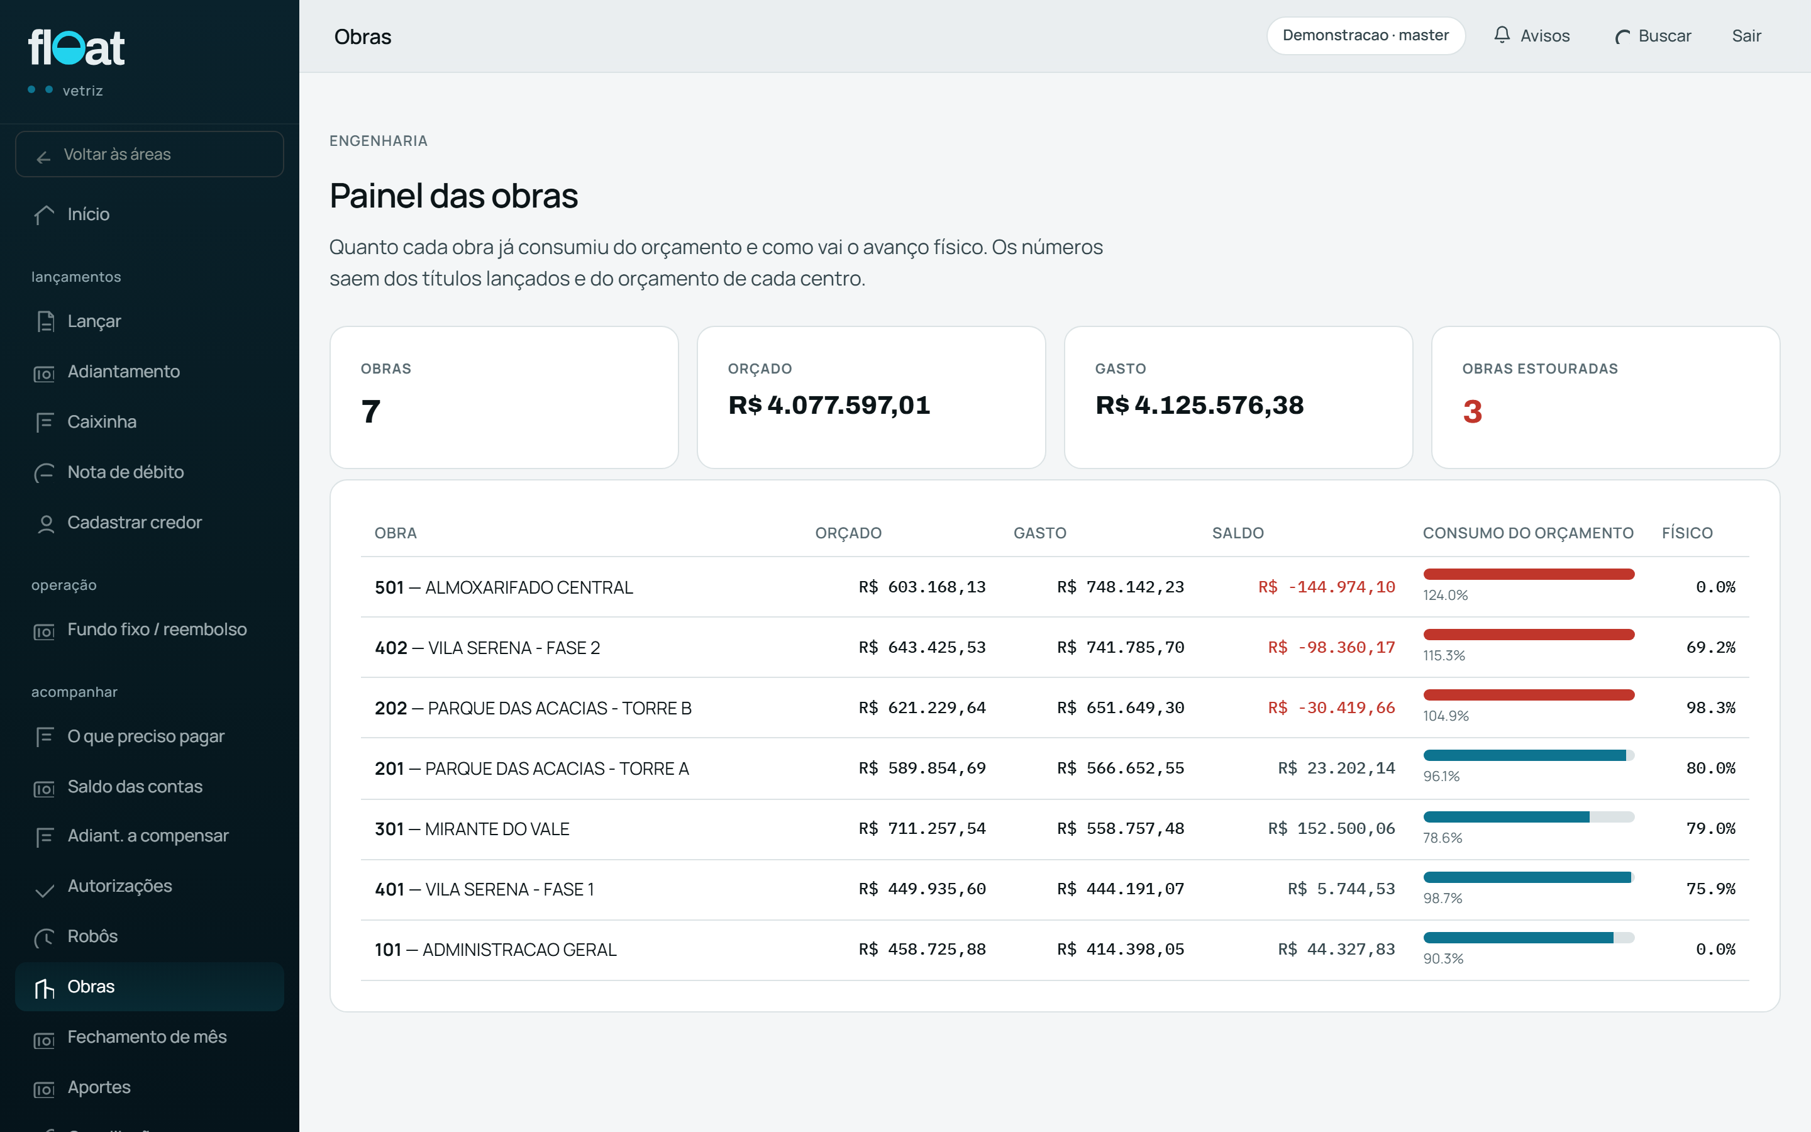Open Avisos notifications
Image resolution: width=1811 pixels, height=1132 pixels.
point(1531,36)
